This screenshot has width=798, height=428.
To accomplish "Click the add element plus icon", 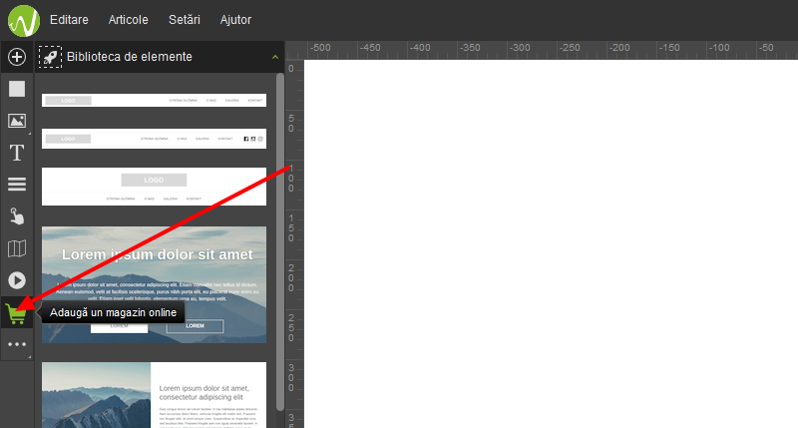I will click(17, 57).
